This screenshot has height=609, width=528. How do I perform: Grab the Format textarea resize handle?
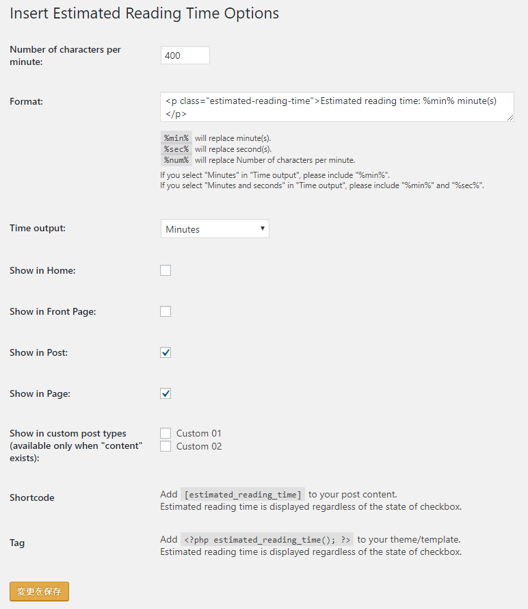pyautogui.click(x=510, y=118)
